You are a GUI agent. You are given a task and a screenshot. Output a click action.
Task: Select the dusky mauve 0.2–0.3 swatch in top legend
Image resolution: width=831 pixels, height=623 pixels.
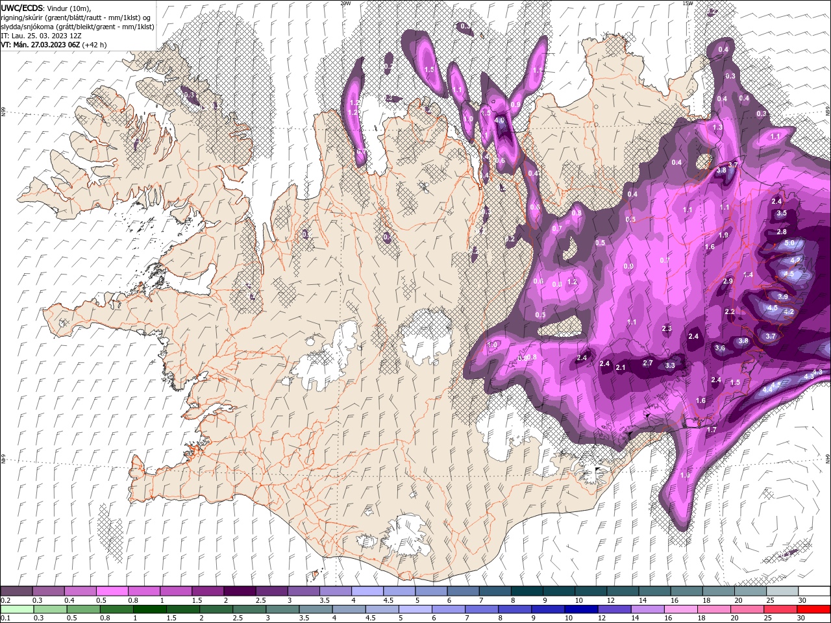point(16,591)
